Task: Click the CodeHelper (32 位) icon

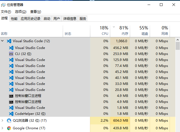Action: tap(11, 114)
